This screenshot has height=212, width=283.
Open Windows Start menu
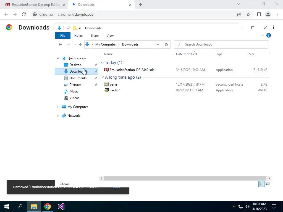7,206
